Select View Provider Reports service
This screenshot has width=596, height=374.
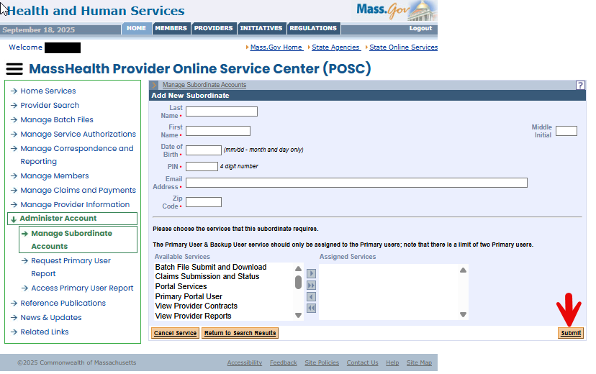193,316
